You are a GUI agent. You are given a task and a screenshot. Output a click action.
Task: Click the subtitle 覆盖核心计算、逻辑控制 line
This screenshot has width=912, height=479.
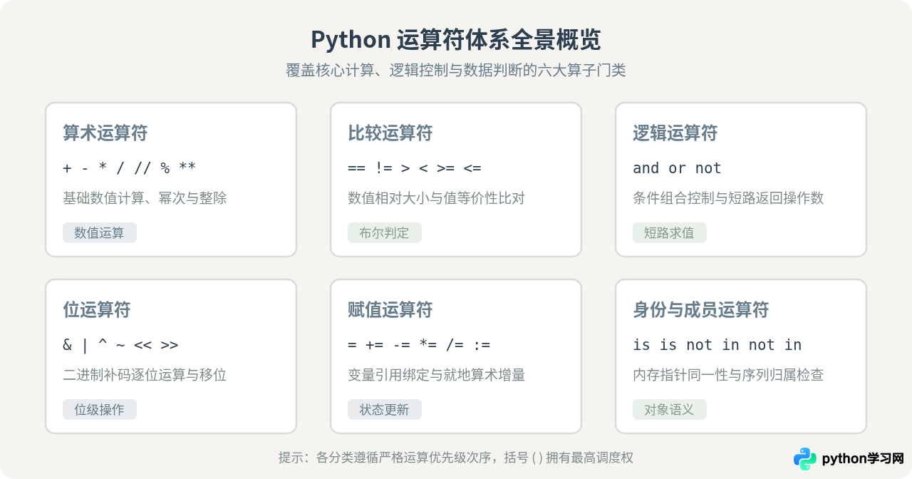click(456, 71)
